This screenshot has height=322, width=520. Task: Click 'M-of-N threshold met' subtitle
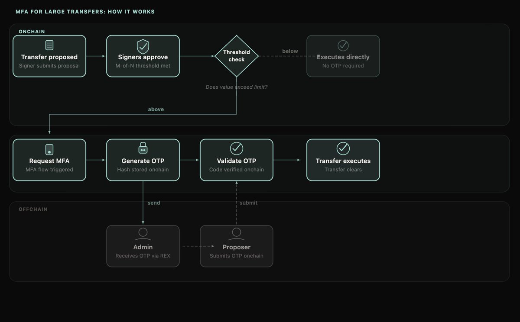143,66
